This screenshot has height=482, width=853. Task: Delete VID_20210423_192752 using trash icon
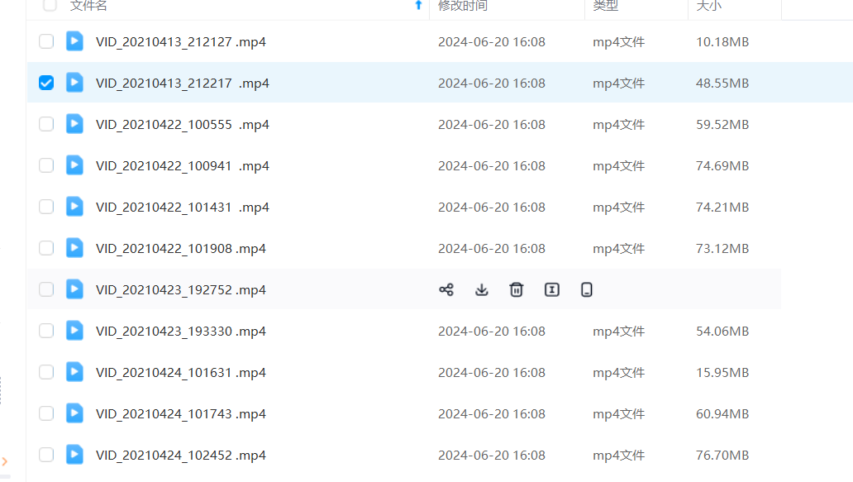click(x=517, y=289)
